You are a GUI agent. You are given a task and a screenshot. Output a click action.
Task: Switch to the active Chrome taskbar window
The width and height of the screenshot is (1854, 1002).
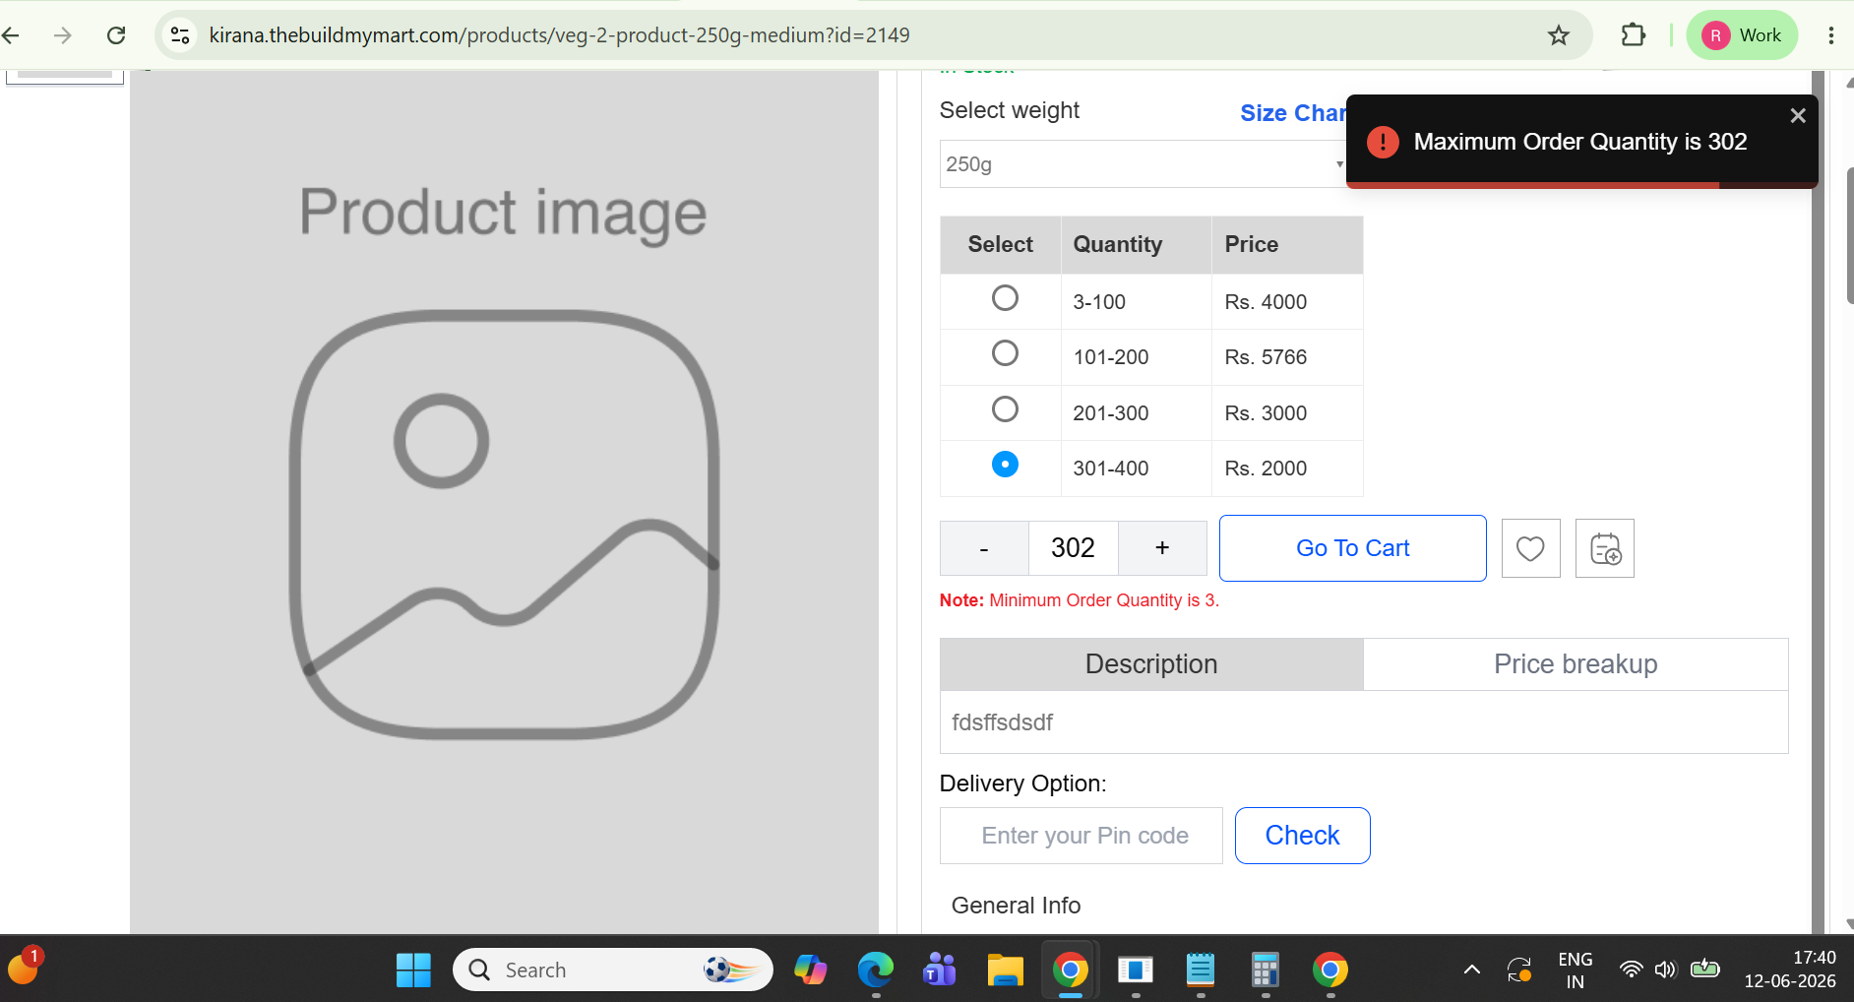[1070, 971]
